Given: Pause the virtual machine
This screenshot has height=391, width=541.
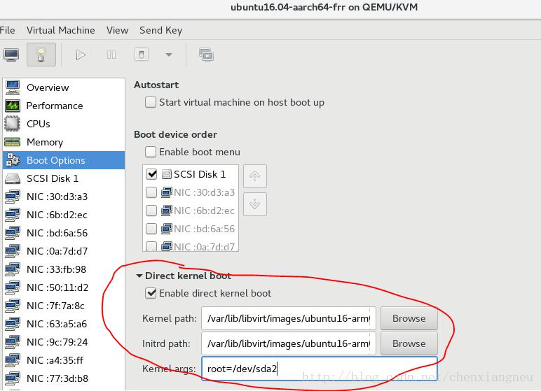Looking at the screenshot, I should pos(111,55).
